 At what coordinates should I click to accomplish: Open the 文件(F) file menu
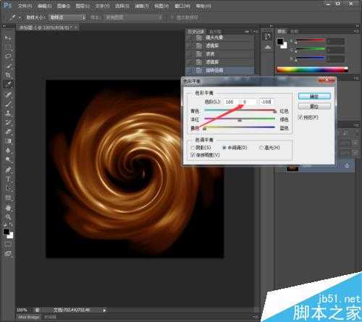coord(25,6)
